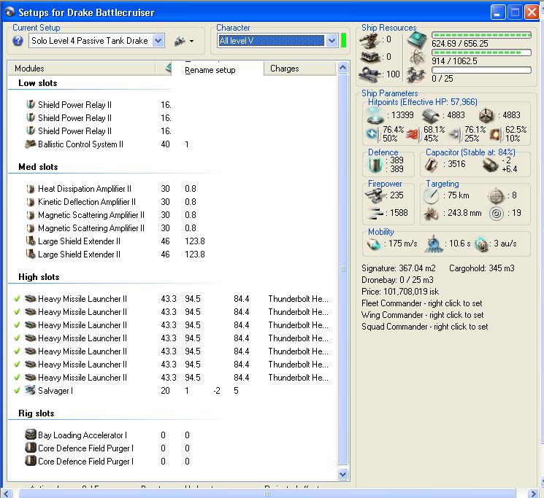Click the align time icon
Screen dimensions: 544x498
(x=434, y=244)
